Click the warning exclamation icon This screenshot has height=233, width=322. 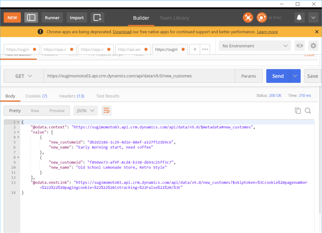tap(40, 32)
